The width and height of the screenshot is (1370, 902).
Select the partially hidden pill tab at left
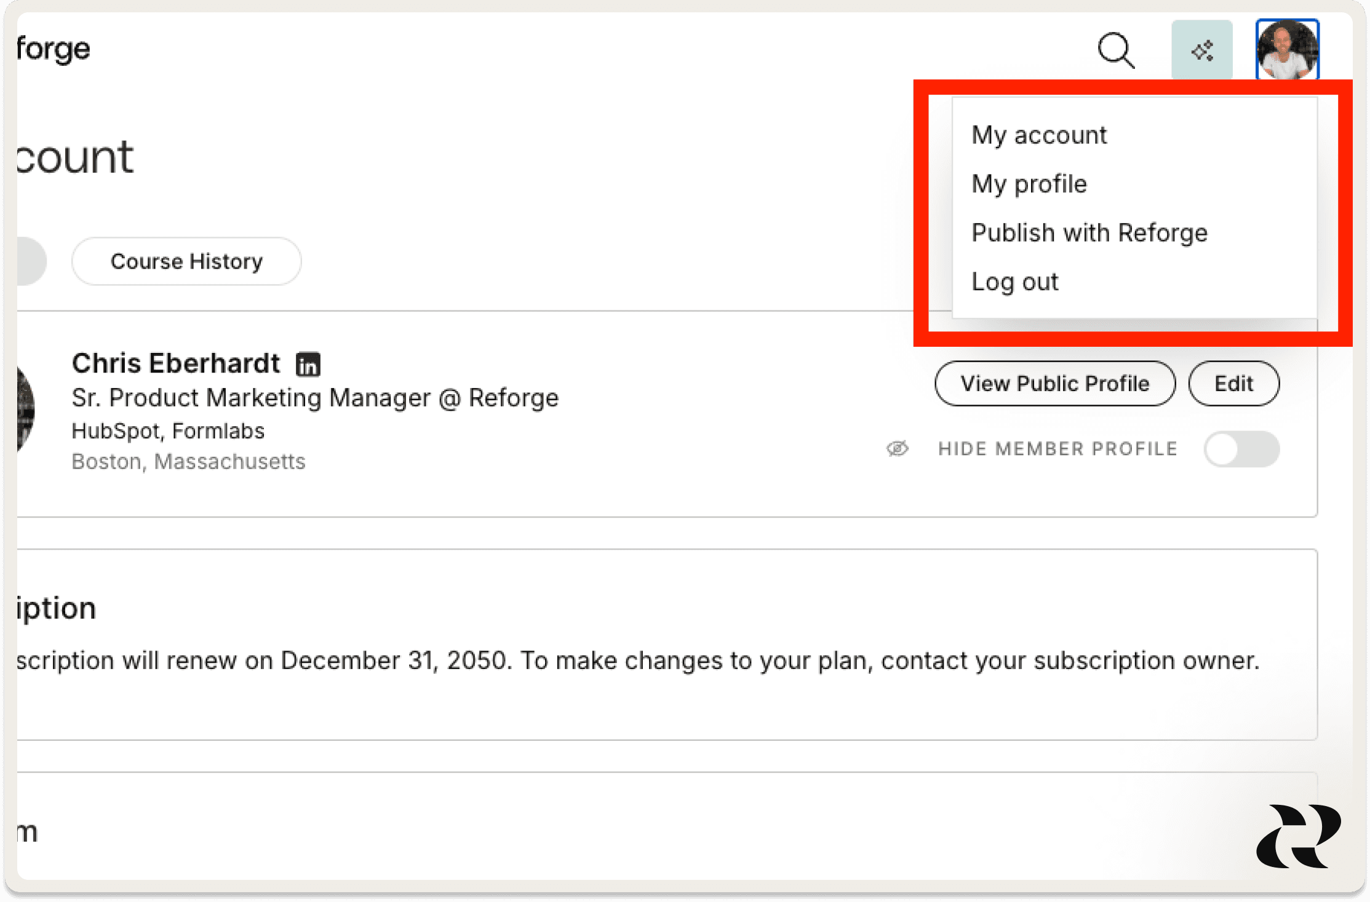[x=31, y=261]
